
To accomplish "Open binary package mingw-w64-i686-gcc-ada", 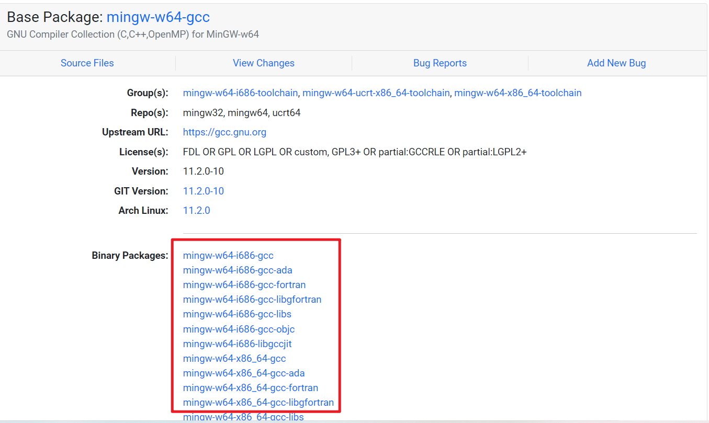I will pos(238,270).
